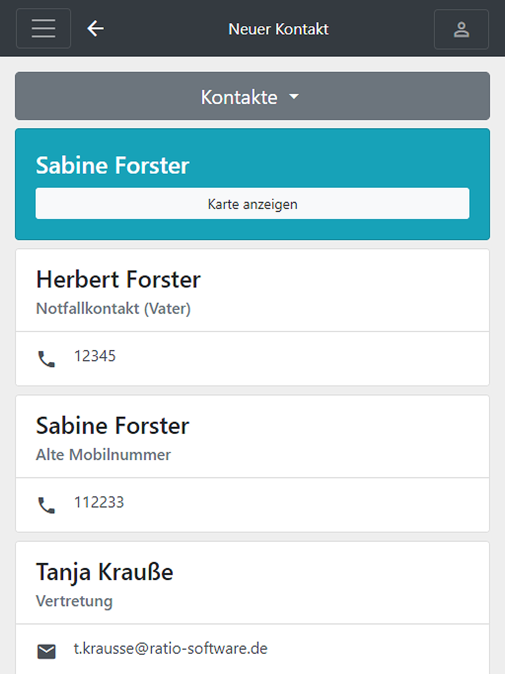Select the Tanja Krauße contact name
The image size is (505, 674).
[x=105, y=572]
